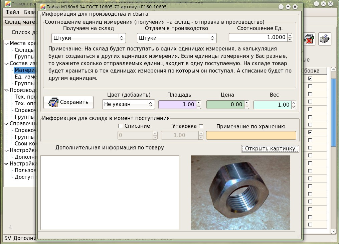Decrease the Вес value using down arrow
Viewport: 339px width, 244px height.
click(x=294, y=107)
